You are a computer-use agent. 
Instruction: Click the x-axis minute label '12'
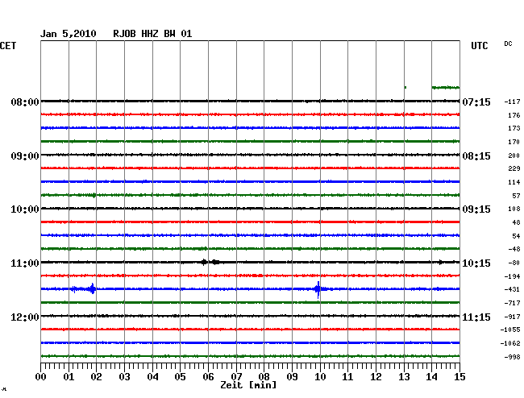pos(376,377)
